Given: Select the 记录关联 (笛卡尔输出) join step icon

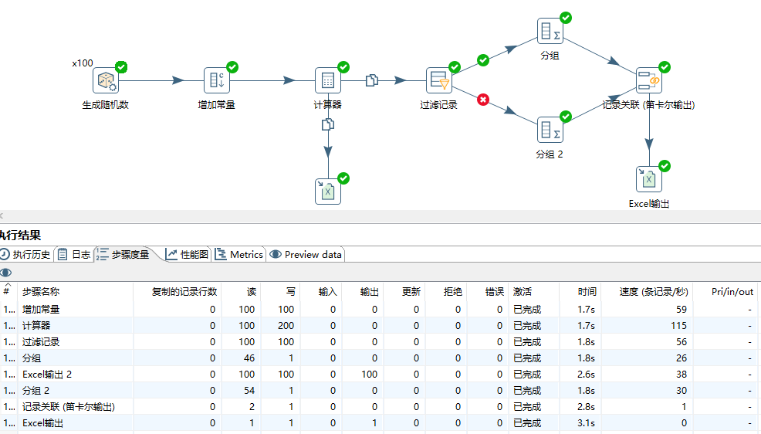Looking at the screenshot, I should pyautogui.click(x=648, y=80).
